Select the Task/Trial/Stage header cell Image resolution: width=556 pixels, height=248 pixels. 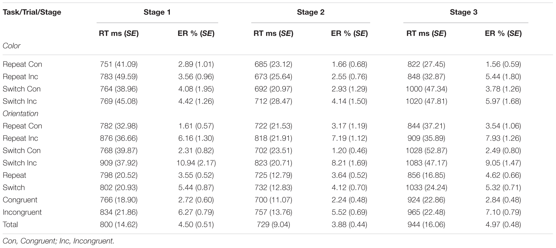tap(32, 12)
